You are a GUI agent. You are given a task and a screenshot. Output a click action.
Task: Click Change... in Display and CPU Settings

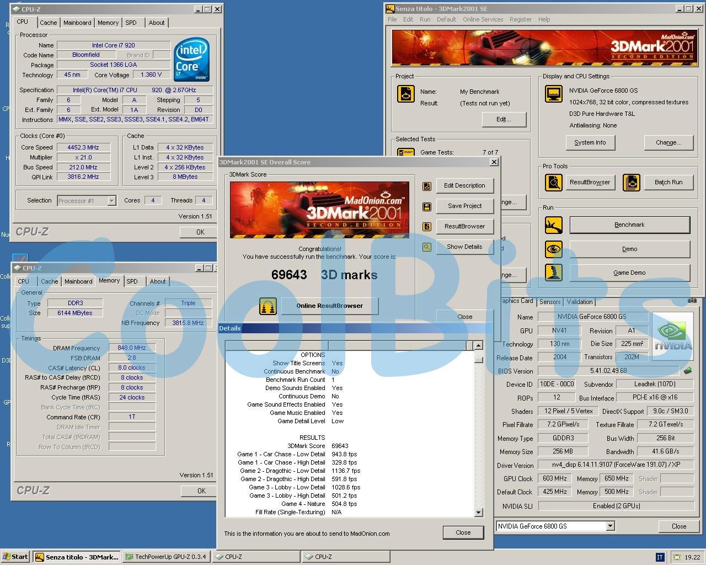(x=668, y=142)
